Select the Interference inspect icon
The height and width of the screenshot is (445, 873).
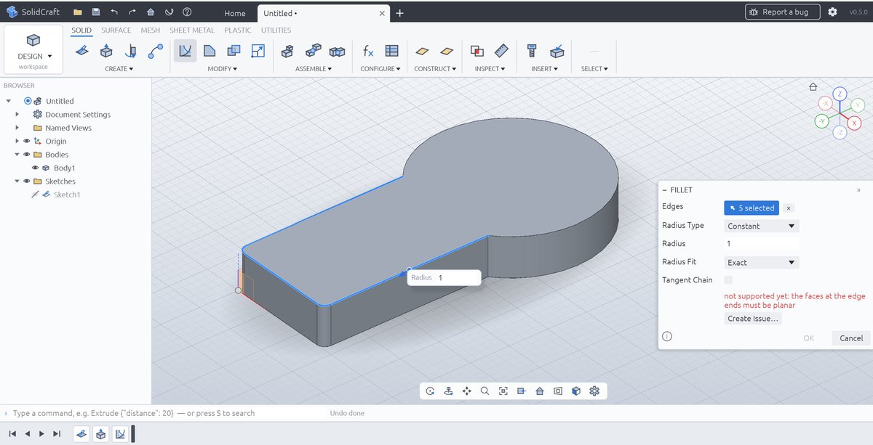click(477, 51)
